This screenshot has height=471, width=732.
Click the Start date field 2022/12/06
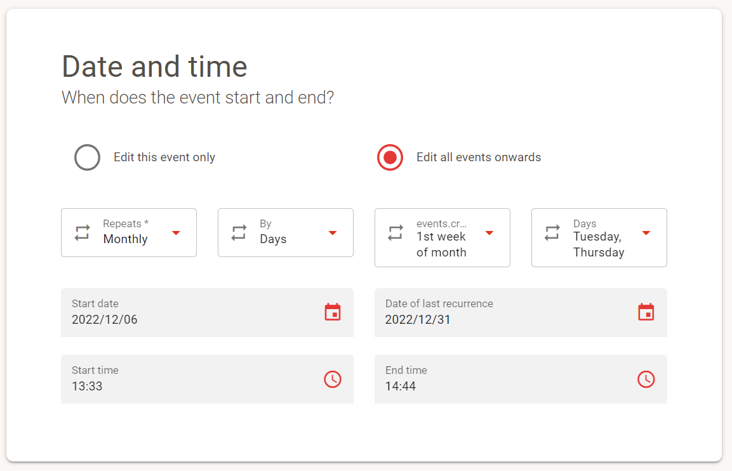(x=207, y=313)
